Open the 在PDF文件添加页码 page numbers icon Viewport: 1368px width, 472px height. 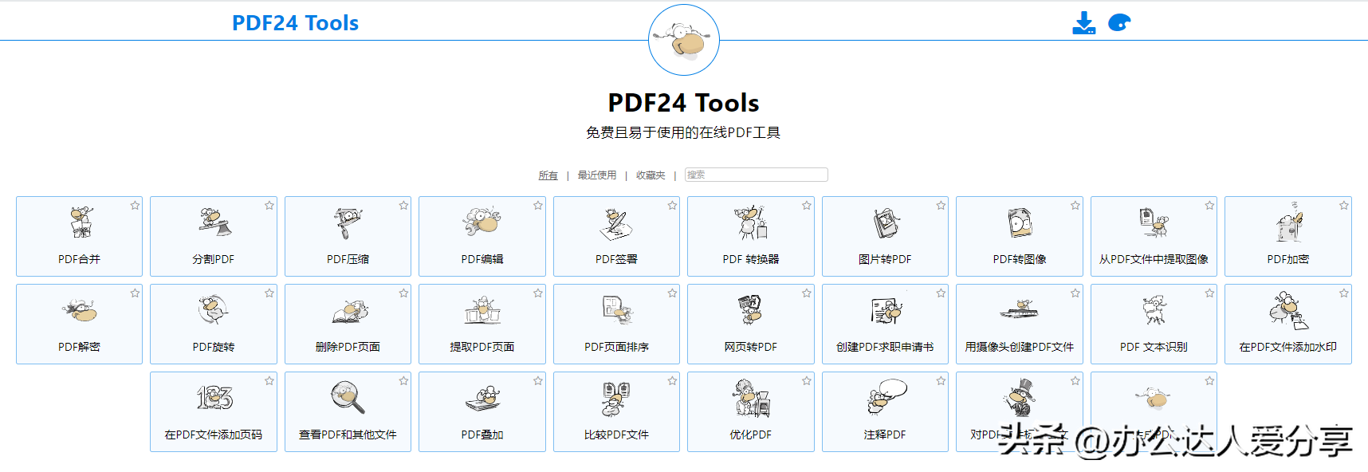[214, 397]
